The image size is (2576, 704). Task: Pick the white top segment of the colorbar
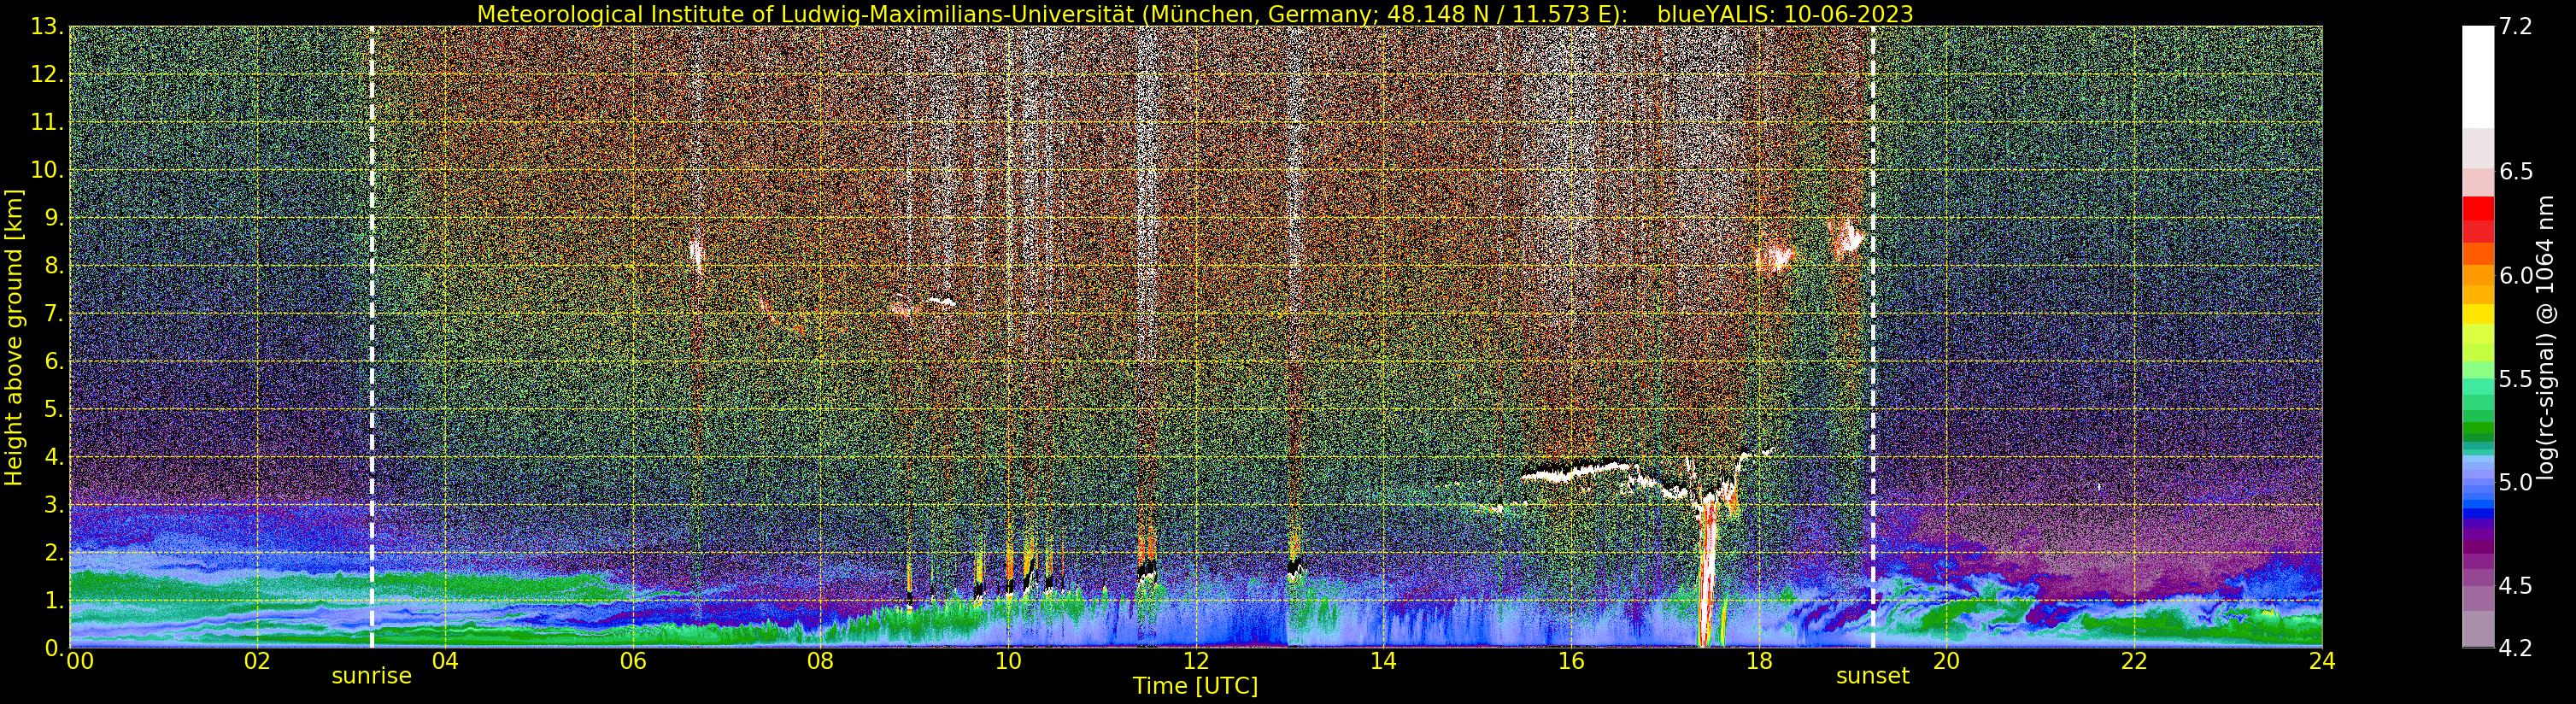pos(2477,77)
